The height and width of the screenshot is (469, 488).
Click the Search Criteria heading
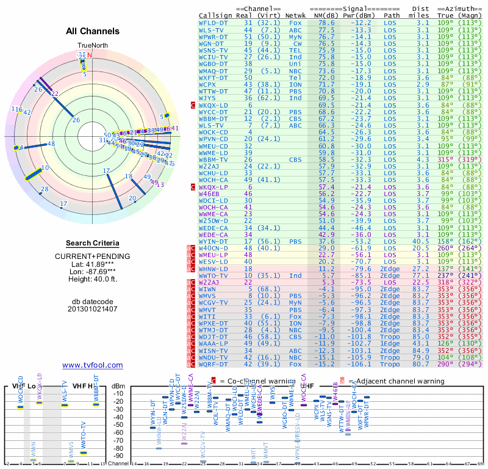93,243
